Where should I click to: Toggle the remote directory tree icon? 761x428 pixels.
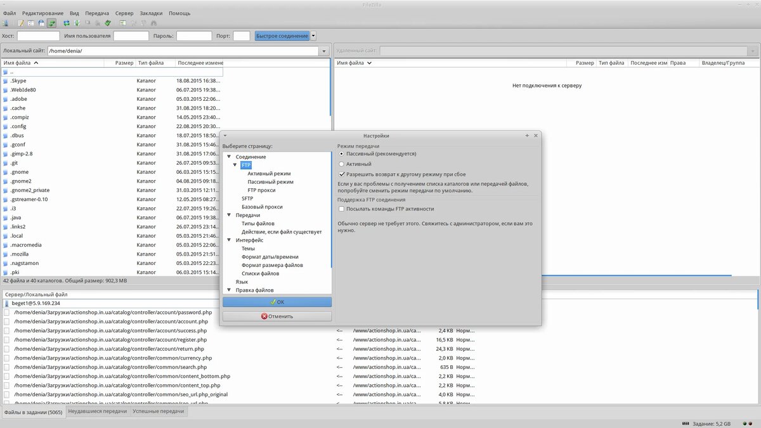pos(41,23)
